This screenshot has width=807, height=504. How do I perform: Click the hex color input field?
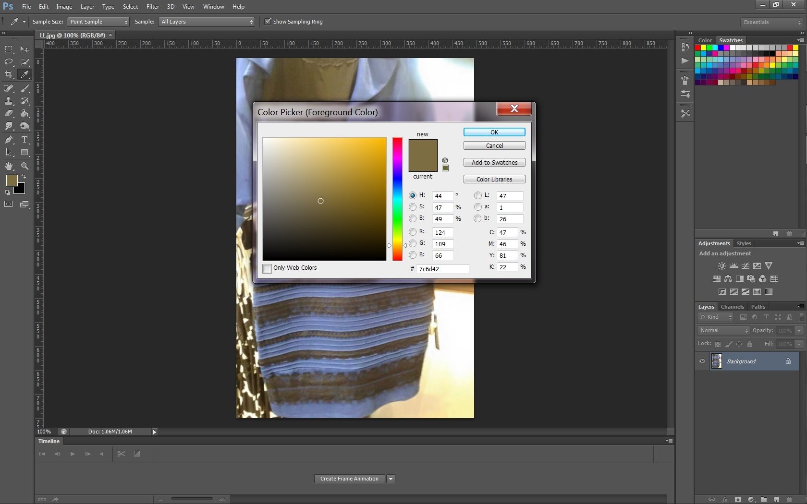click(442, 269)
